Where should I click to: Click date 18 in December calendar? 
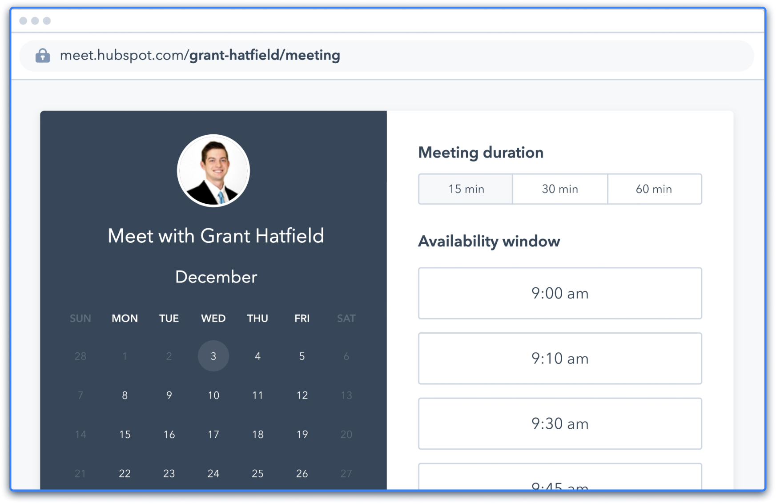(257, 434)
